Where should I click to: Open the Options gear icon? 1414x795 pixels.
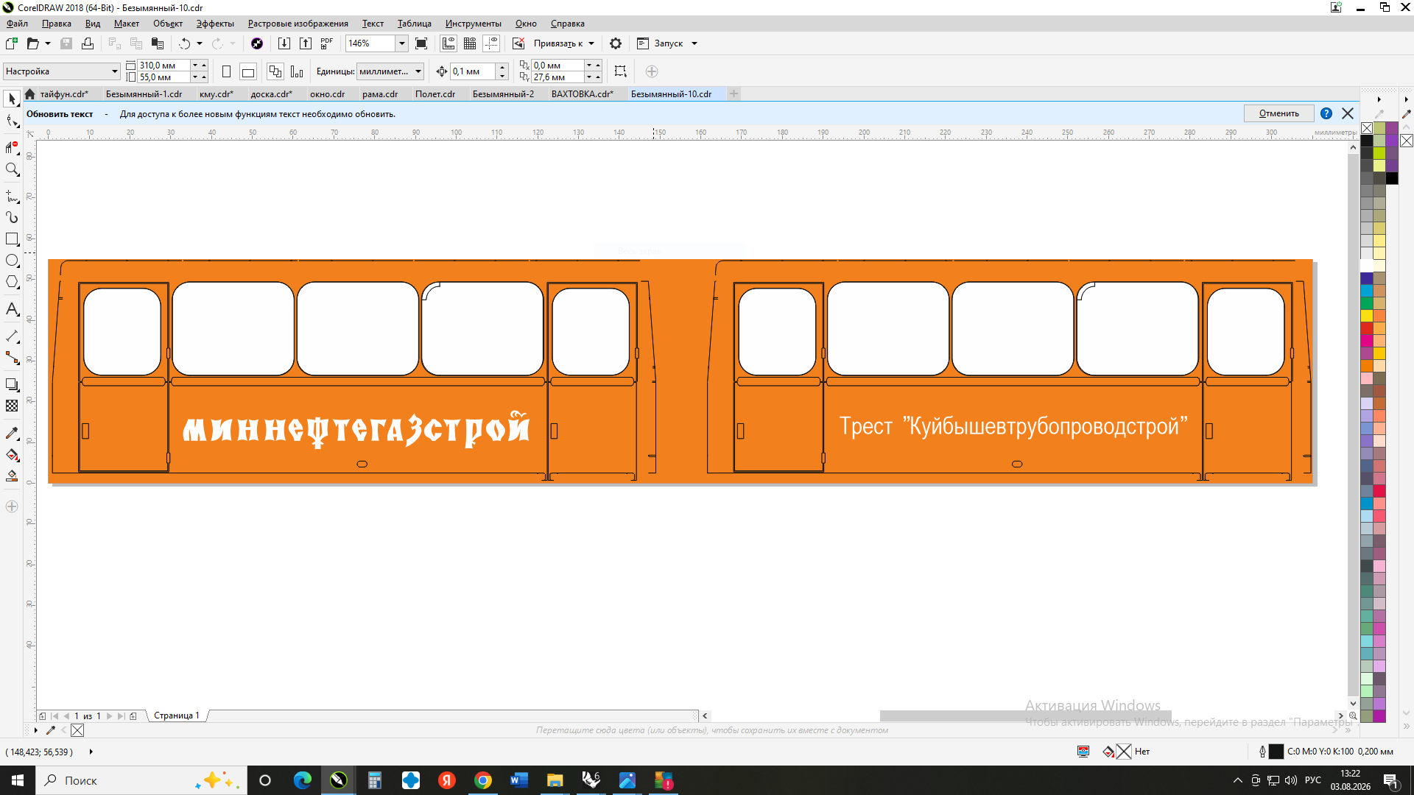coord(616,43)
